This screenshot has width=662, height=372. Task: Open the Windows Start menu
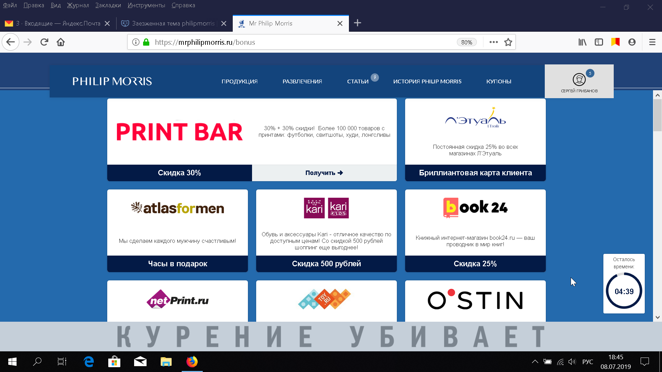(12, 362)
